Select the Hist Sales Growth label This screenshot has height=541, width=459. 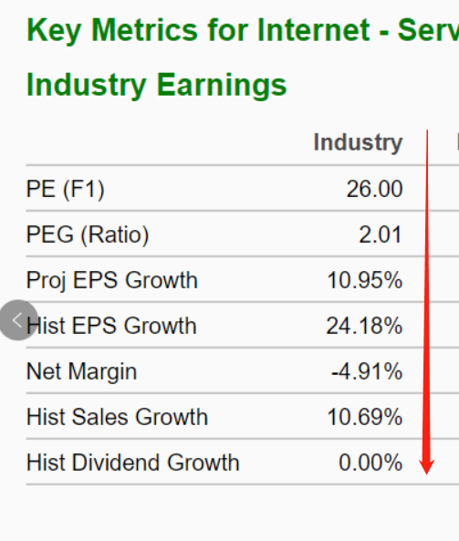point(118,417)
